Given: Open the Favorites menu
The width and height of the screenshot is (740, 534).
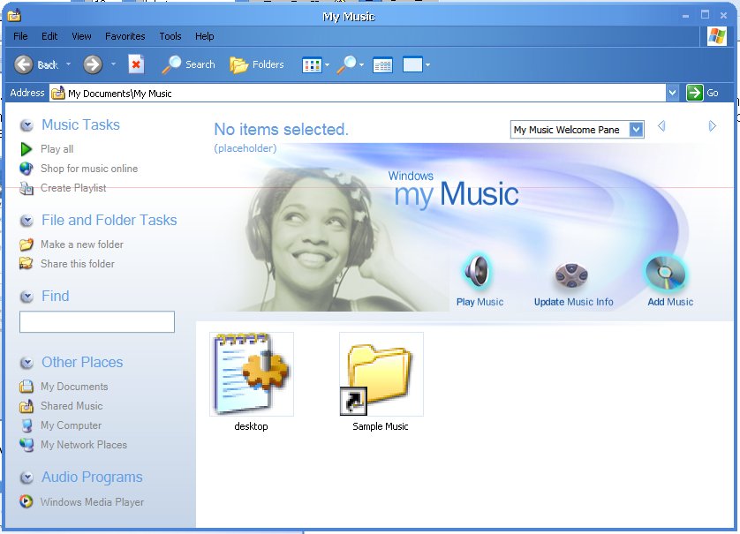Looking at the screenshot, I should [x=125, y=36].
